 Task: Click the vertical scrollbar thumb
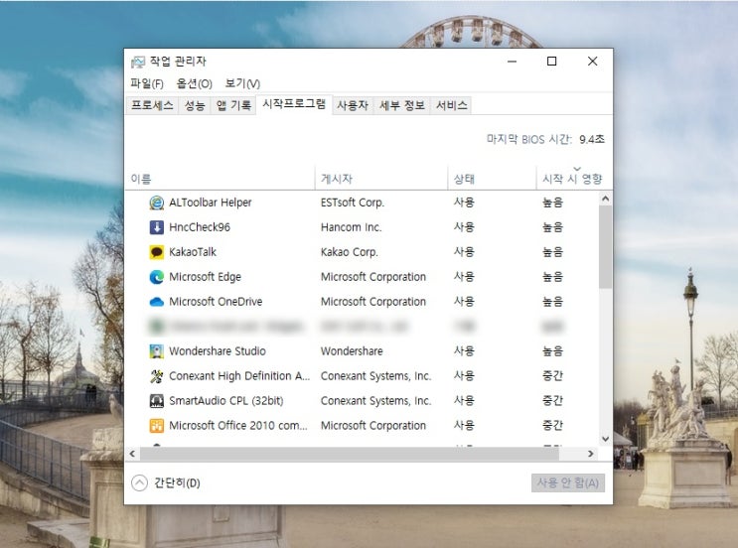pos(606,247)
